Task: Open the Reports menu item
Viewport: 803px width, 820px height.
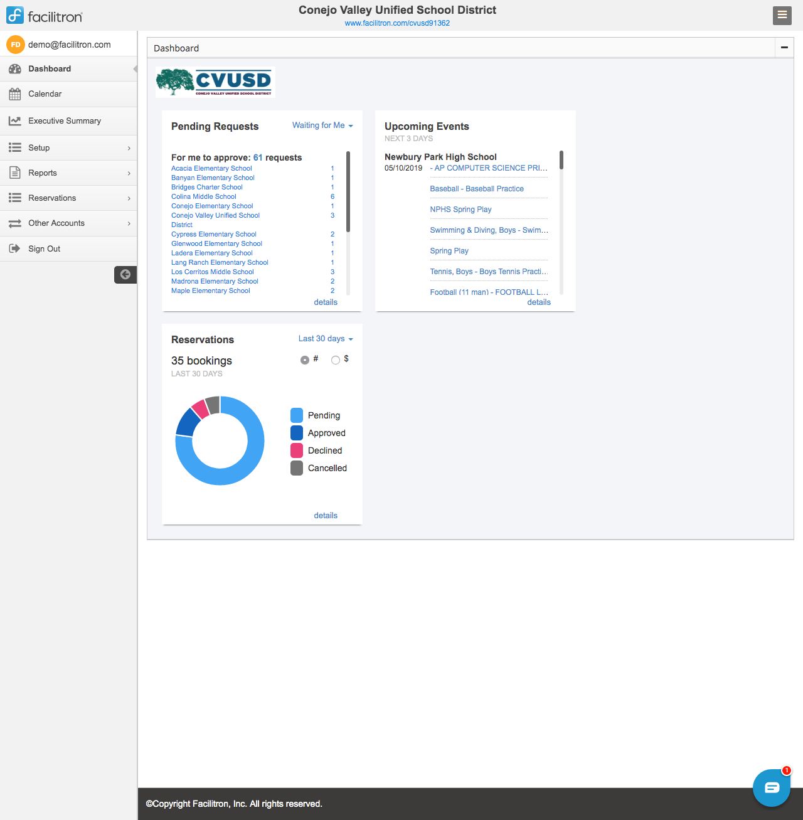Action: (68, 173)
